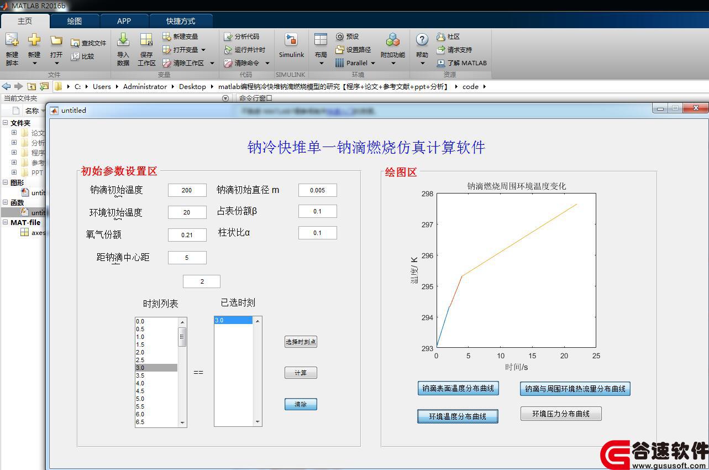
Task: Expand the Current Folder panel actions arrow
Action: coord(225,98)
